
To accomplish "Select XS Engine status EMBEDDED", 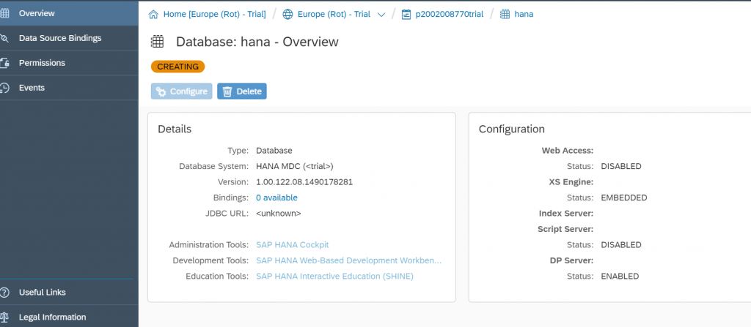I will tap(624, 198).
